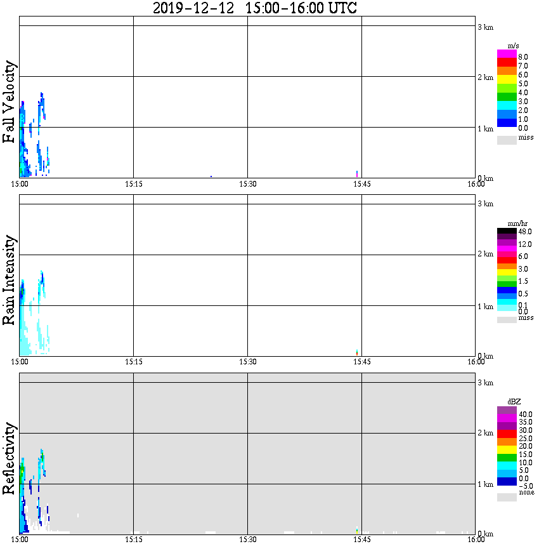Click the dark blue 0.0 m/s swatch
The height and width of the screenshot is (551, 539).
tap(507, 123)
